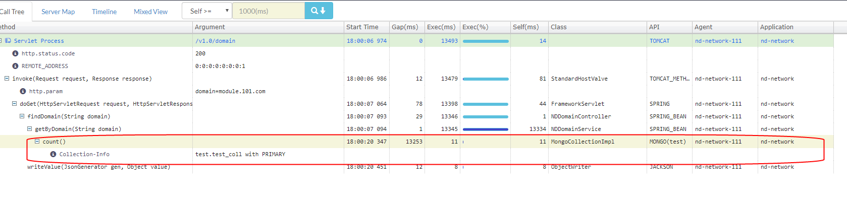This screenshot has height=204, width=847.
Task: Collapse the getByDomain(String domain) node
Action: click(x=30, y=129)
